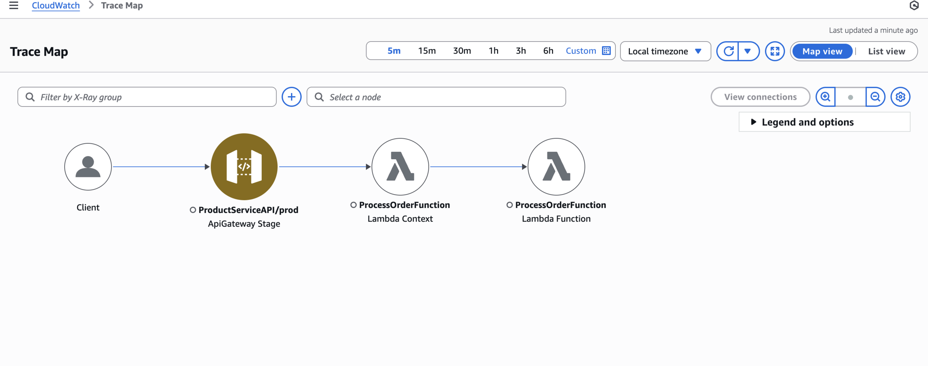Click the Lambda Function label text
The width and height of the screenshot is (928, 366).
(556, 219)
